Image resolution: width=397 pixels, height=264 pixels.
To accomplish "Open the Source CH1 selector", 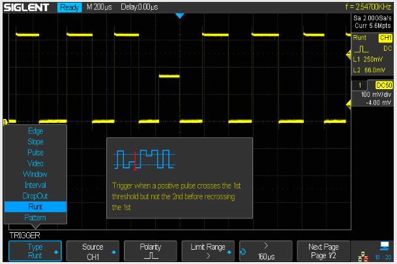I will pyautogui.click(x=92, y=252).
